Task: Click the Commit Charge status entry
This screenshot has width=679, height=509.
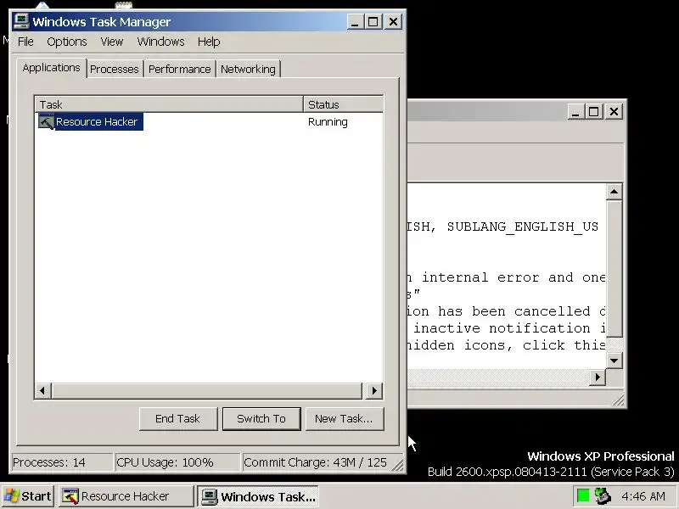Action: [x=316, y=462]
